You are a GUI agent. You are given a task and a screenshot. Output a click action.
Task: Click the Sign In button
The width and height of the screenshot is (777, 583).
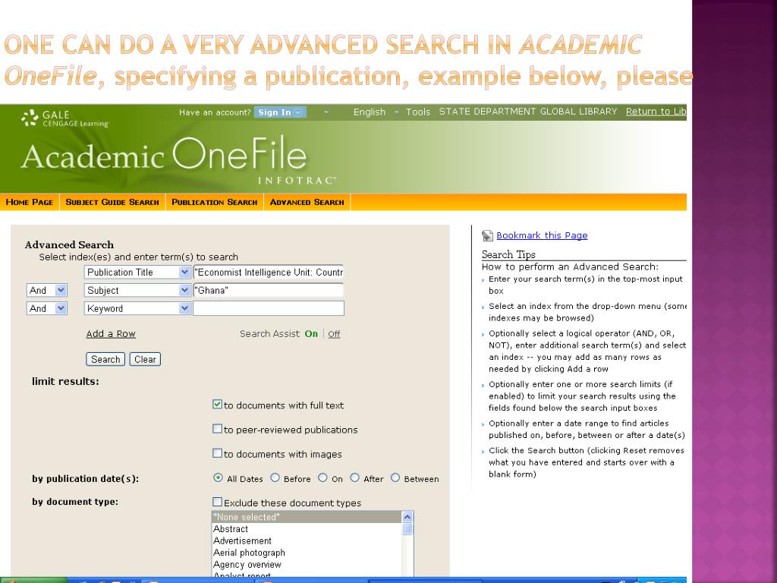point(280,112)
